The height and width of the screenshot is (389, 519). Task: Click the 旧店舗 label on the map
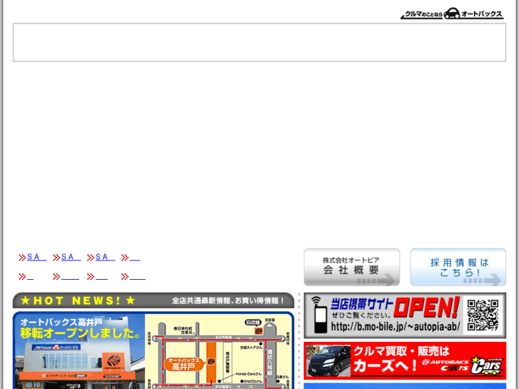253,322
